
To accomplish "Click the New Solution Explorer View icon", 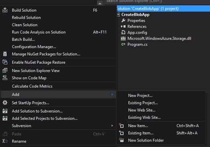I will (x=5, y=71).
